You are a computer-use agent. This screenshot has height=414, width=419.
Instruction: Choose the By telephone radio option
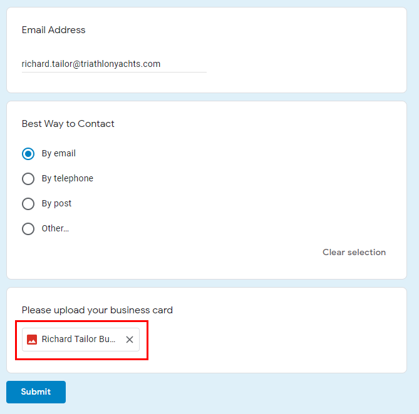pyautogui.click(x=28, y=179)
